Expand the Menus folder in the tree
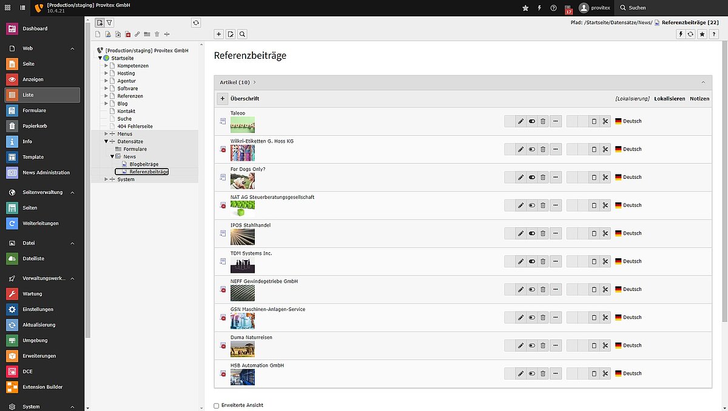728x411 pixels. 106,134
